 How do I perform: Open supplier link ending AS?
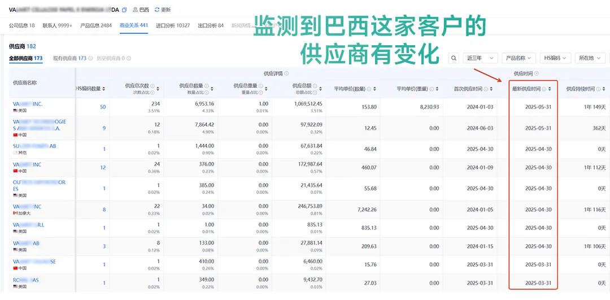click(25, 280)
